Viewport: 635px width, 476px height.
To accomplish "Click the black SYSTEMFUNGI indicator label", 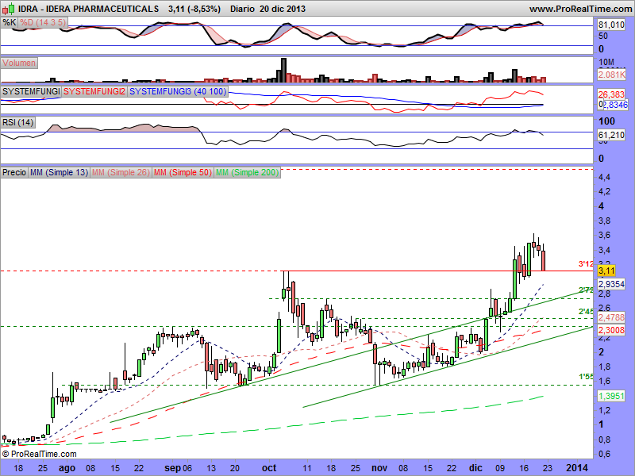I will click(x=31, y=91).
